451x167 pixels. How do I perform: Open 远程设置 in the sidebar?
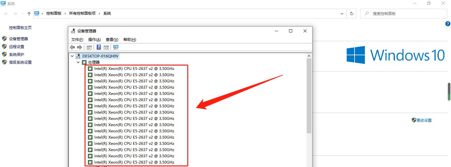(17, 47)
